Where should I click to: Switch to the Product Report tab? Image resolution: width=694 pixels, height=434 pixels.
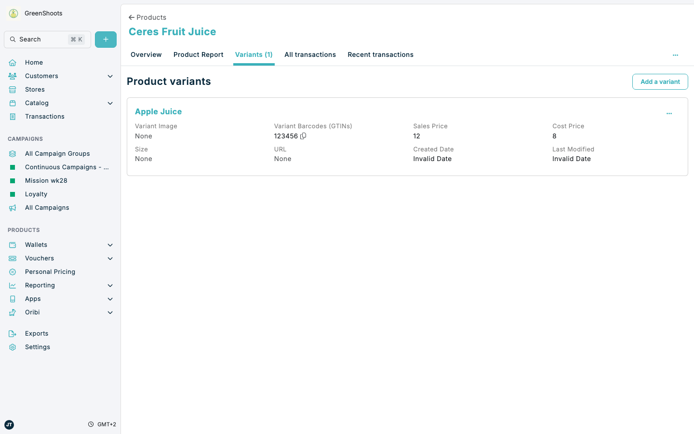coord(198,54)
